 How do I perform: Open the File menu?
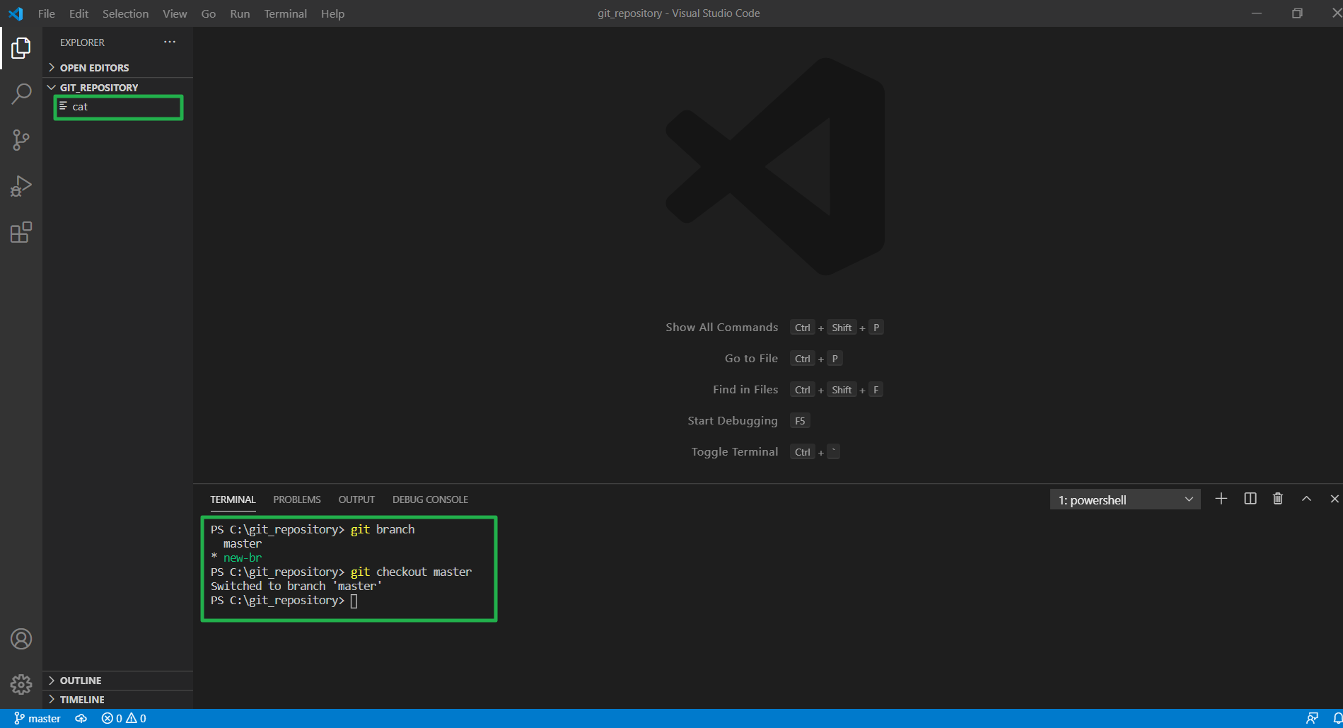(47, 13)
